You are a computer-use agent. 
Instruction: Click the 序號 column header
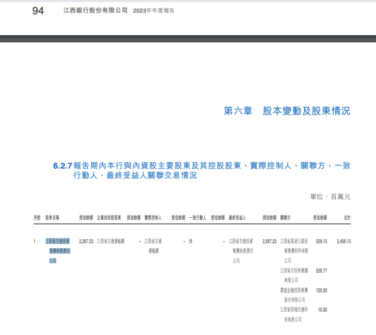(37, 218)
